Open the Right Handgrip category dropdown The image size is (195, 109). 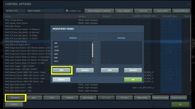point(45,11)
